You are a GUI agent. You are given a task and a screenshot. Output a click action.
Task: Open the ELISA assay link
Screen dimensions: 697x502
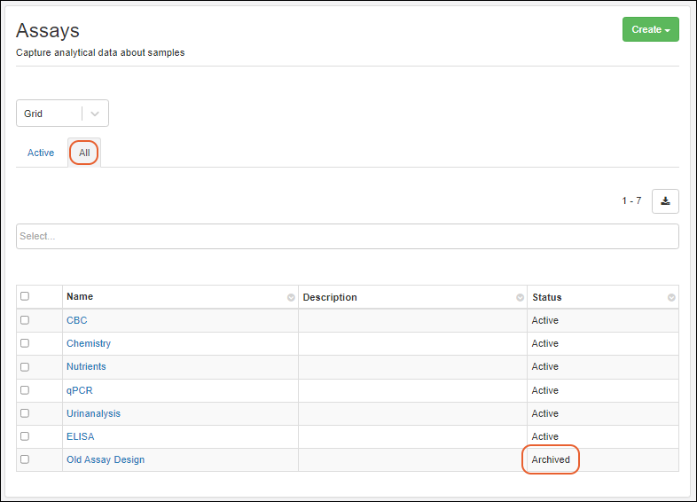[x=80, y=436]
